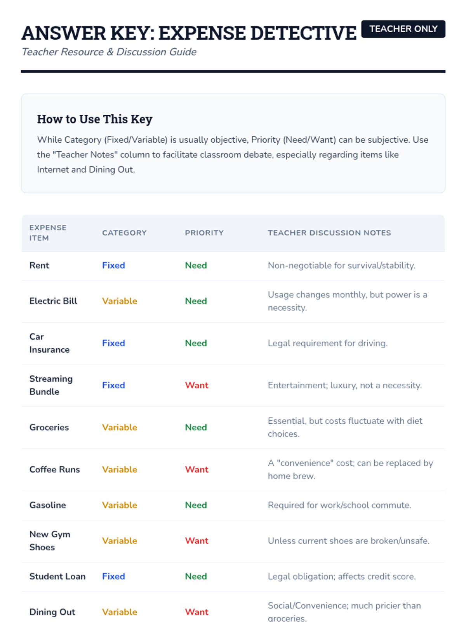
Task: Click the Teacher Discussion Notes column header
Action: pyautogui.click(x=329, y=233)
